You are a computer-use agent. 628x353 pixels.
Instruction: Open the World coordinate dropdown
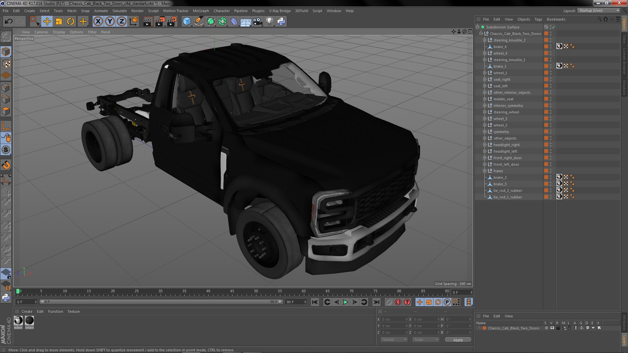[x=394, y=340]
